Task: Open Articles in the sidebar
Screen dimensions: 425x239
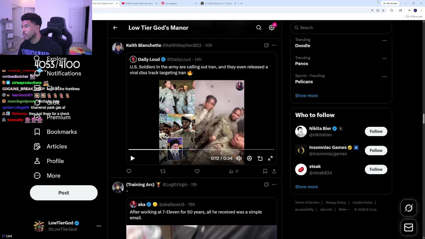Action: click(50, 146)
